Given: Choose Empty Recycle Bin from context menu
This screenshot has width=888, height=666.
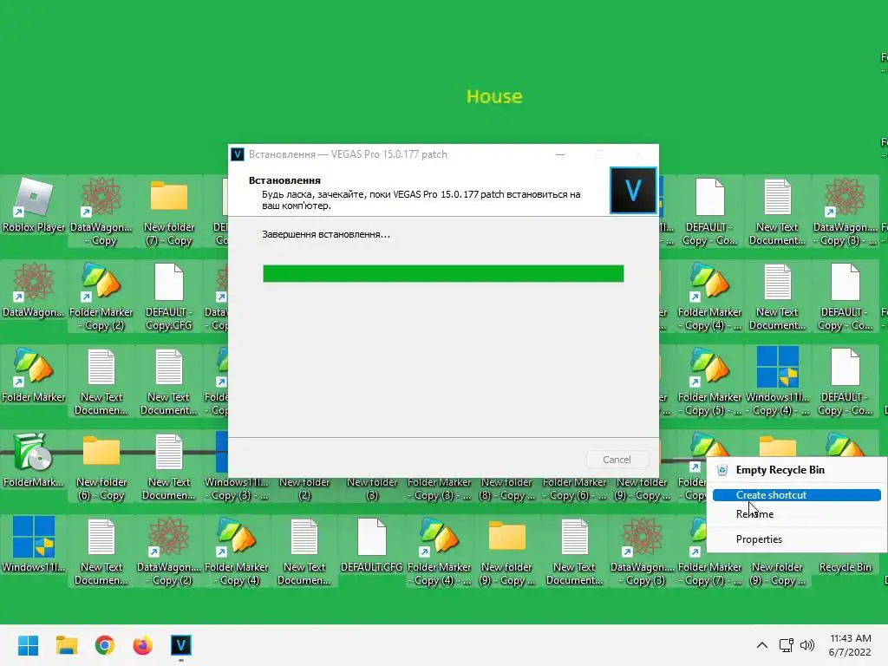Looking at the screenshot, I should 797,469.
